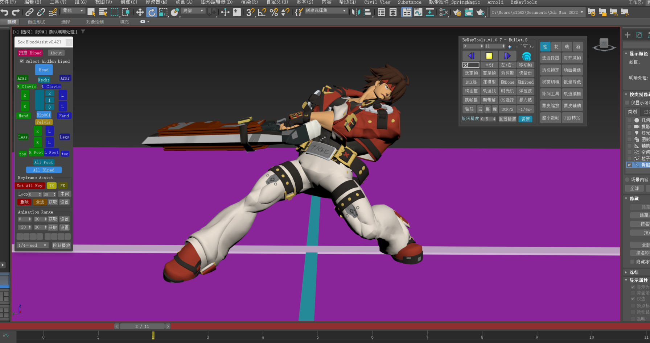Open the Arnold menu
The image size is (650, 343).
point(495,2)
